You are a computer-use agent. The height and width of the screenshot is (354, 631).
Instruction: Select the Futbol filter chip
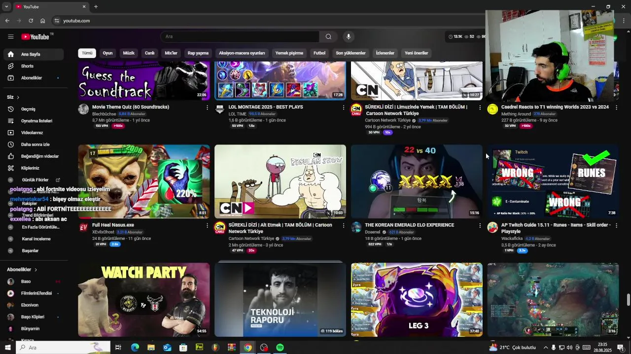pyautogui.click(x=319, y=53)
